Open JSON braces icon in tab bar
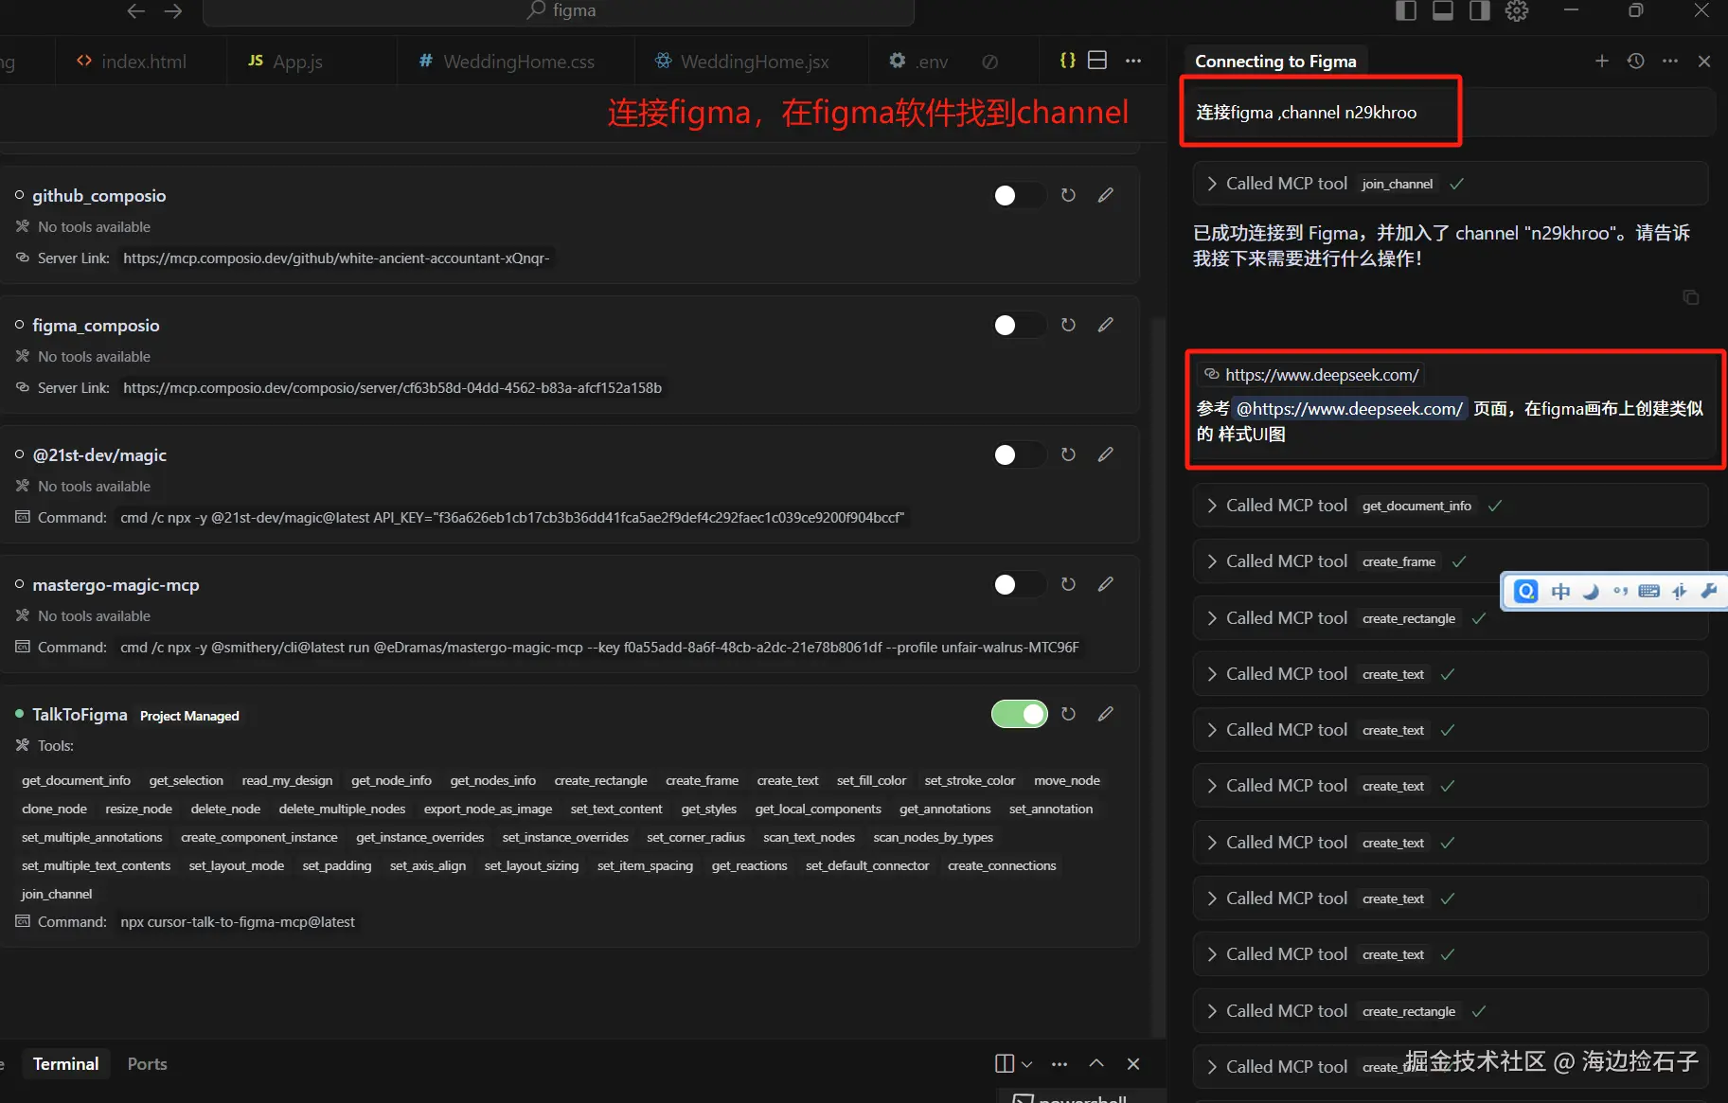The width and height of the screenshot is (1728, 1103). coord(1067,61)
